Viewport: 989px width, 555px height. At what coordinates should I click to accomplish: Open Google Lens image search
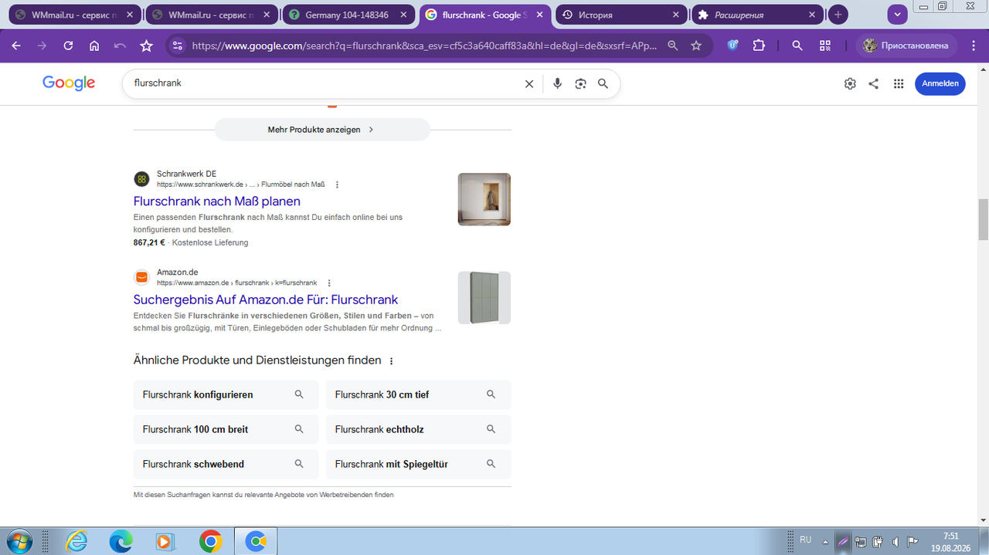point(580,84)
